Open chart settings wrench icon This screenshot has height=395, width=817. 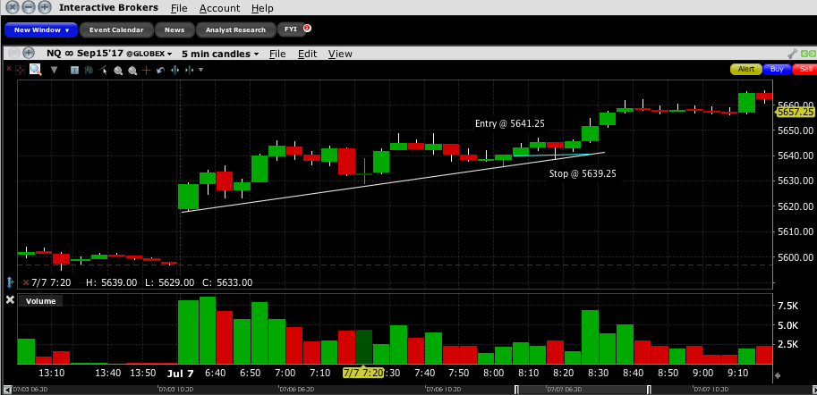point(793,53)
